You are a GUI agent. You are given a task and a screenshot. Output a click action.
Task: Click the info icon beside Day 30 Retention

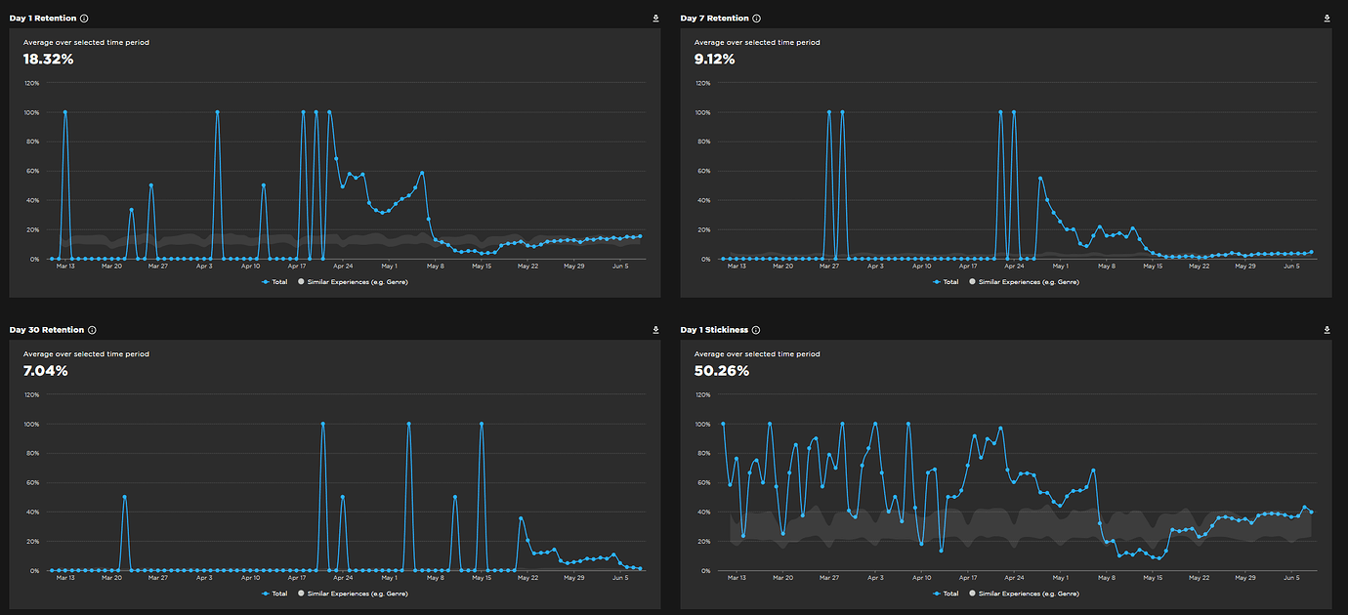coord(92,330)
